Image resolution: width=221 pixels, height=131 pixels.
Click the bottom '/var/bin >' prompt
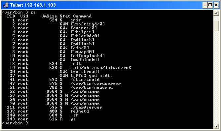point(15,123)
